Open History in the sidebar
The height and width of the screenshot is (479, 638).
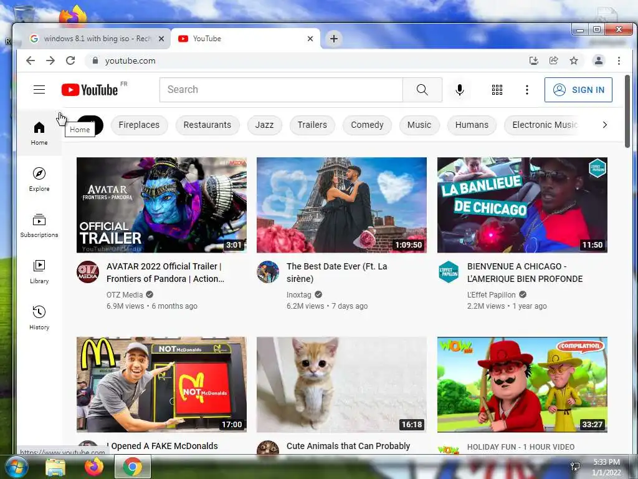(39, 317)
